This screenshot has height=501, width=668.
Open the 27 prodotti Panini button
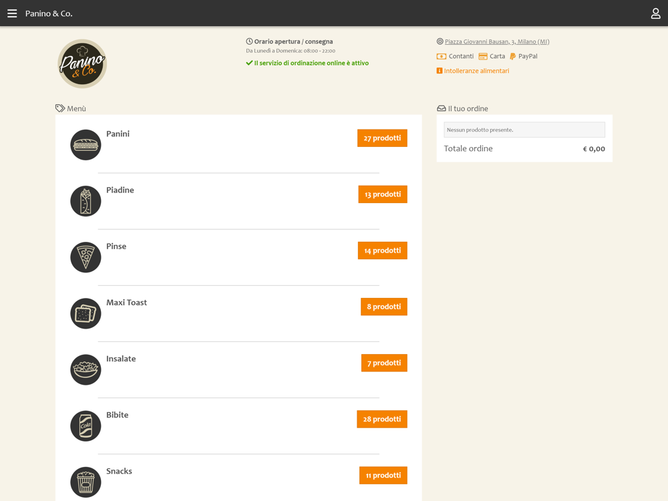pos(382,138)
